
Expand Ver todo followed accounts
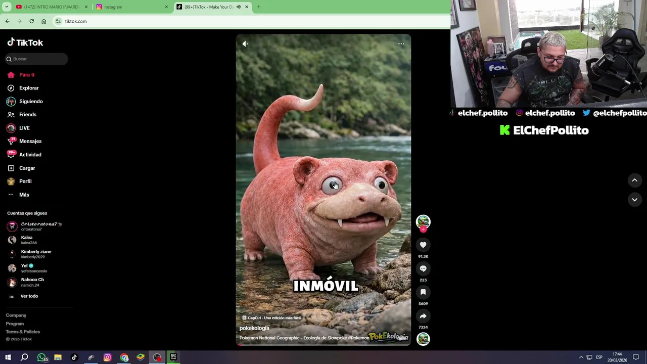[23, 296]
